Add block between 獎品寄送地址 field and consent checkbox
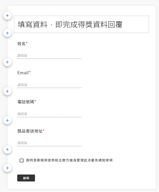Image resolution: width=159 pixels, height=192 pixels. (x=7, y=149)
